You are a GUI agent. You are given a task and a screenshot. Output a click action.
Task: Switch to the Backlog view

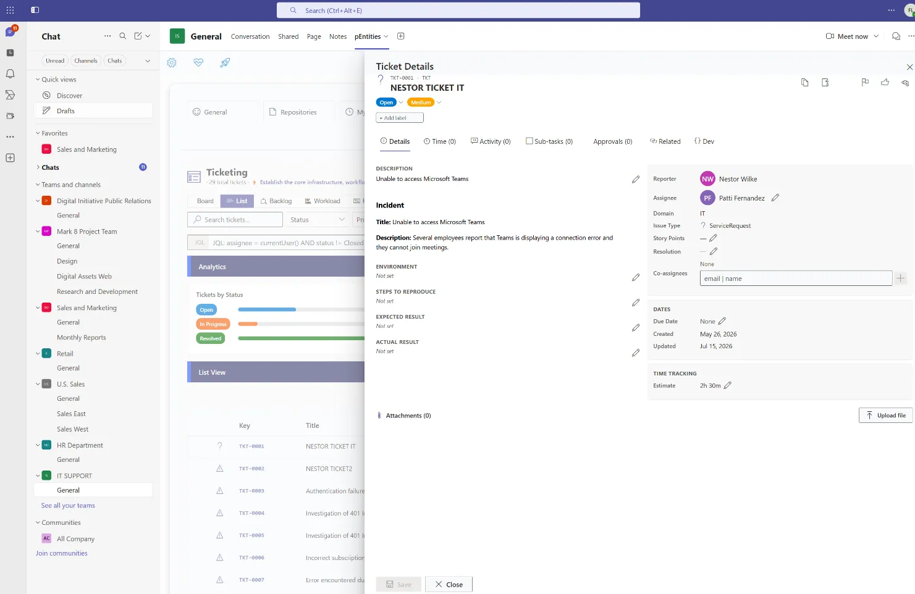pos(276,201)
